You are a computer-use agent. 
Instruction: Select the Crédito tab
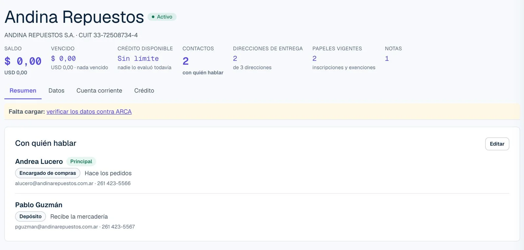[144, 91]
